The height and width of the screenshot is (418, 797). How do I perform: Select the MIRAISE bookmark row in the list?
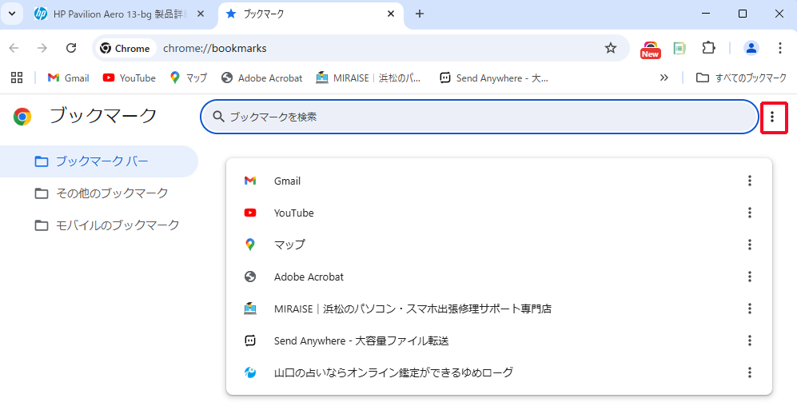click(x=499, y=309)
